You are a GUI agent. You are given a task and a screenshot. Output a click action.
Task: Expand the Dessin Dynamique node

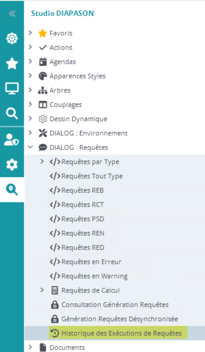click(30, 119)
